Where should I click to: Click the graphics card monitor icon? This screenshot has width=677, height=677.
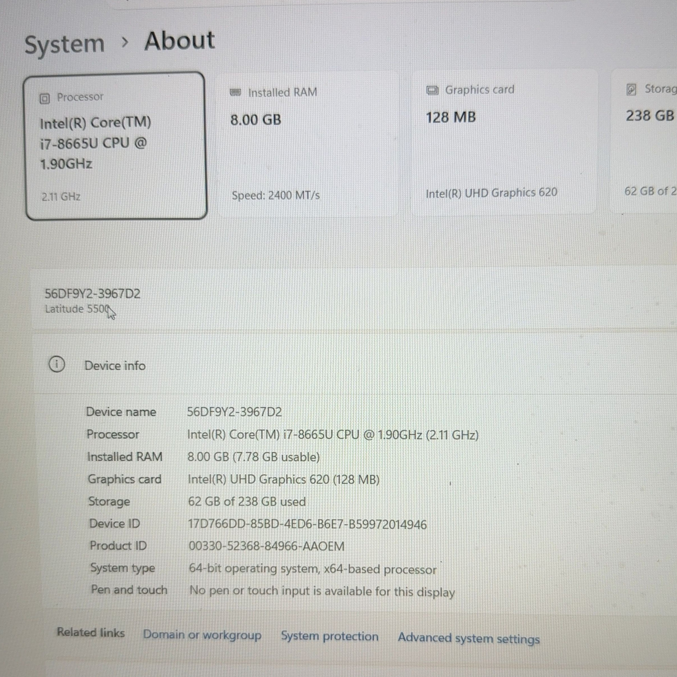[432, 90]
